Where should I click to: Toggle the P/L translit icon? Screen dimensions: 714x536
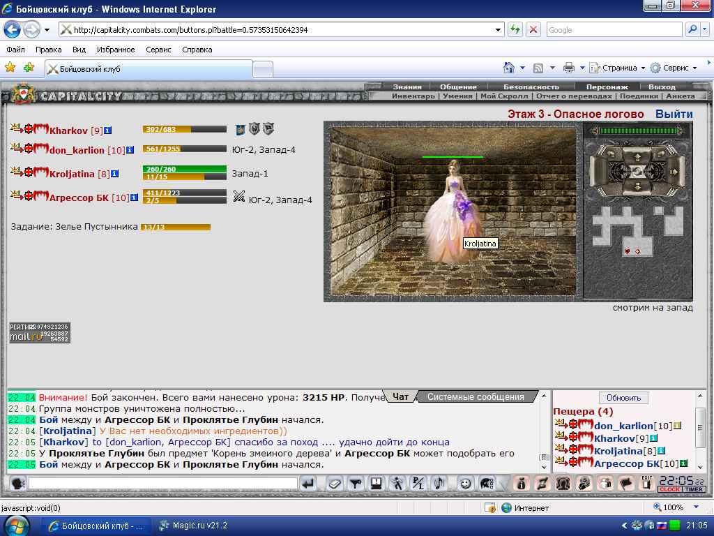(418, 483)
